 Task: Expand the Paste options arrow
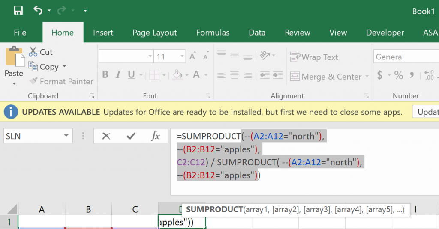click(14, 83)
